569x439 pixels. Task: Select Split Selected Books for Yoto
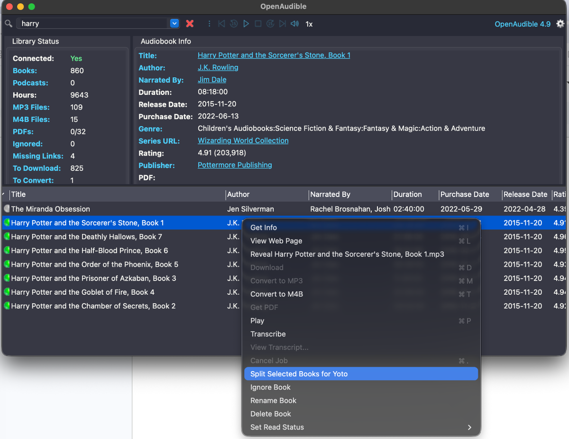[x=361, y=374]
